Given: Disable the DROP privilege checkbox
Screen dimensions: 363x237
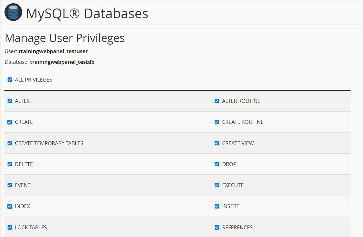Looking at the screenshot, I should point(217,164).
